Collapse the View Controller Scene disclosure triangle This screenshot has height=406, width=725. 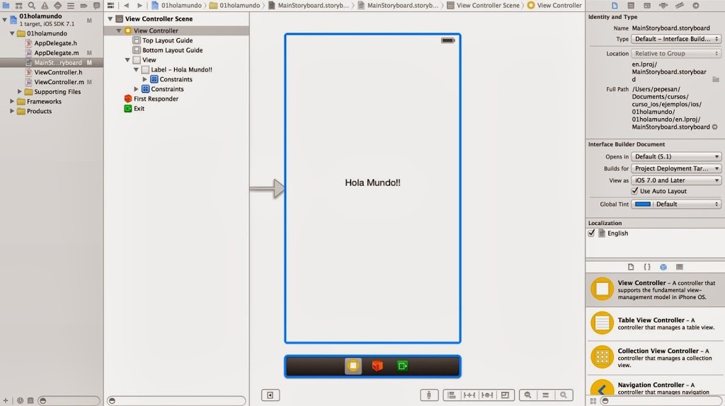pos(110,19)
